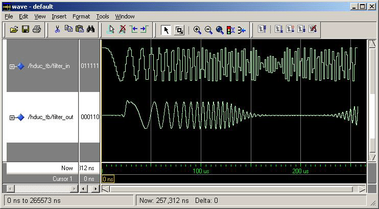379x209 pixels.
Task: Save the waveform using the floppy disk icon
Action: click(25, 30)
